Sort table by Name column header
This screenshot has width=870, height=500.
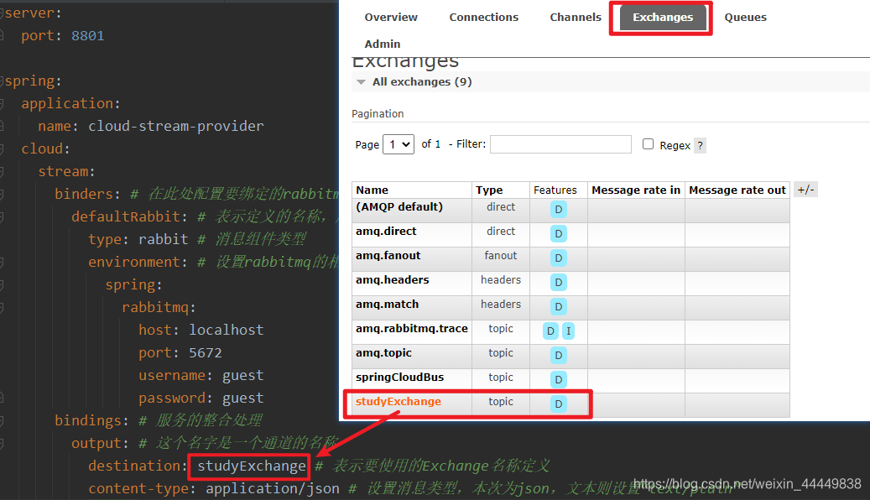coord(372,190)
